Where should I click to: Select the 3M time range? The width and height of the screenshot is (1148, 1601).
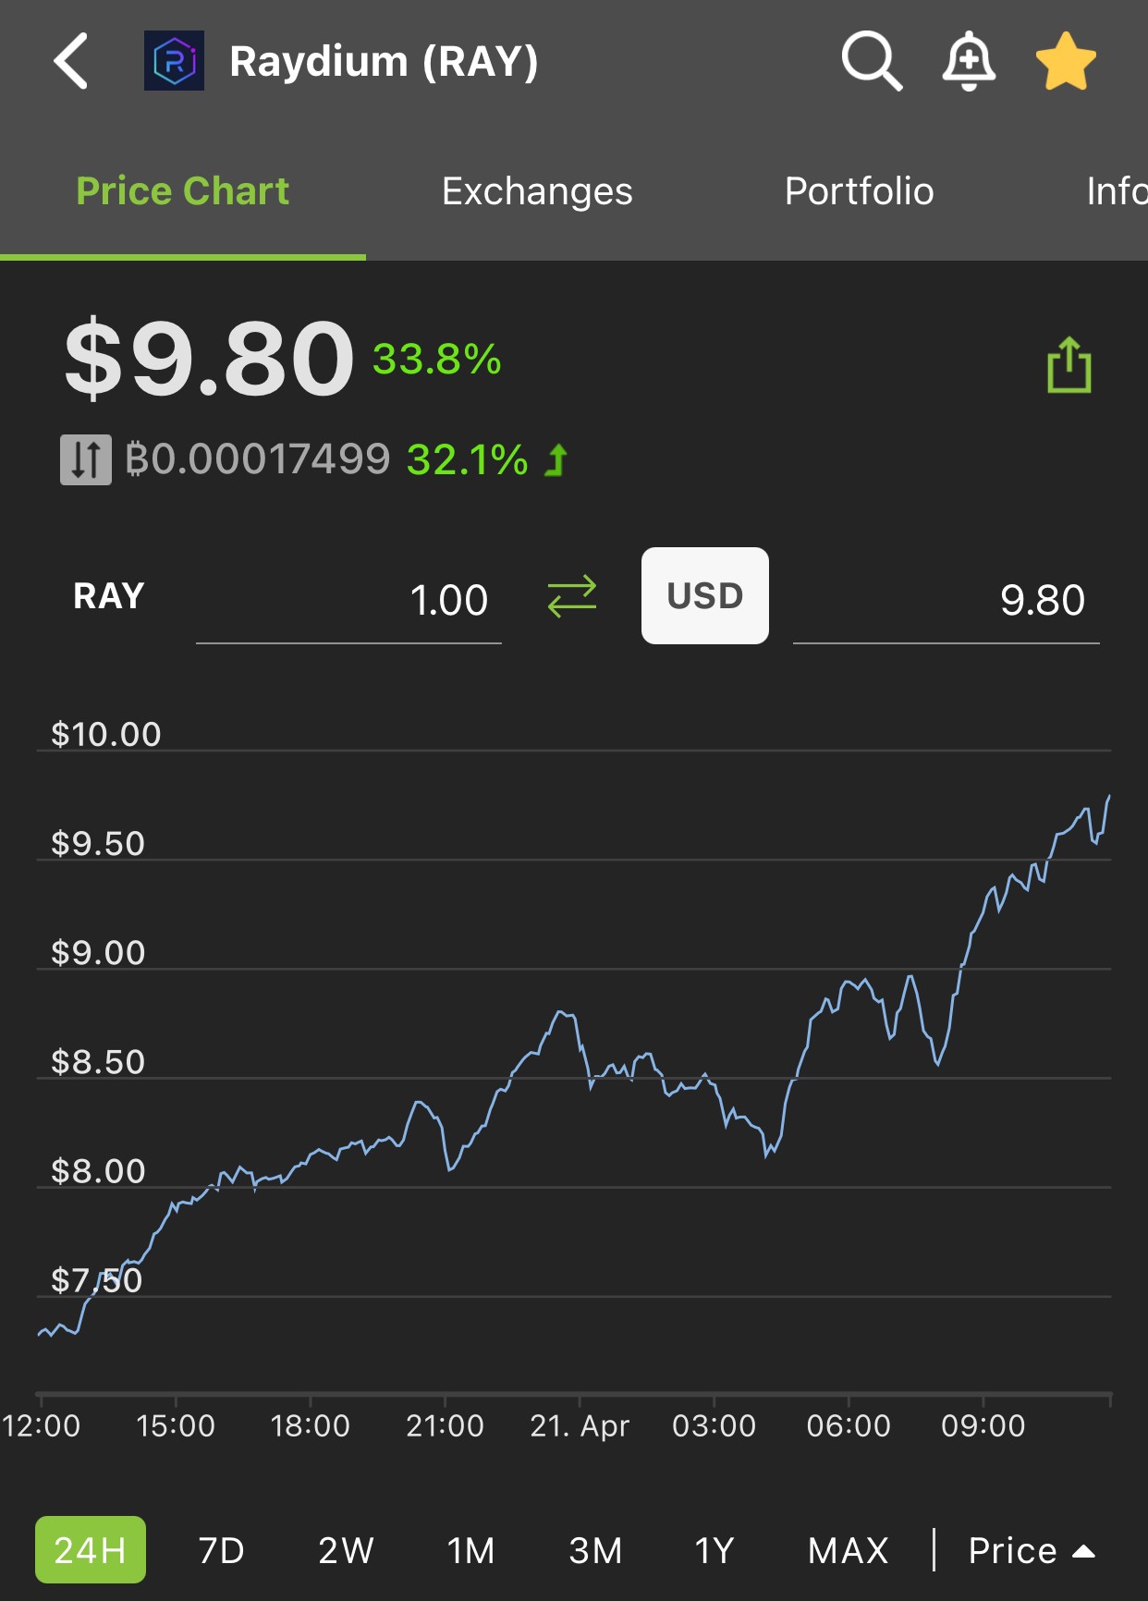point(596,1550)
